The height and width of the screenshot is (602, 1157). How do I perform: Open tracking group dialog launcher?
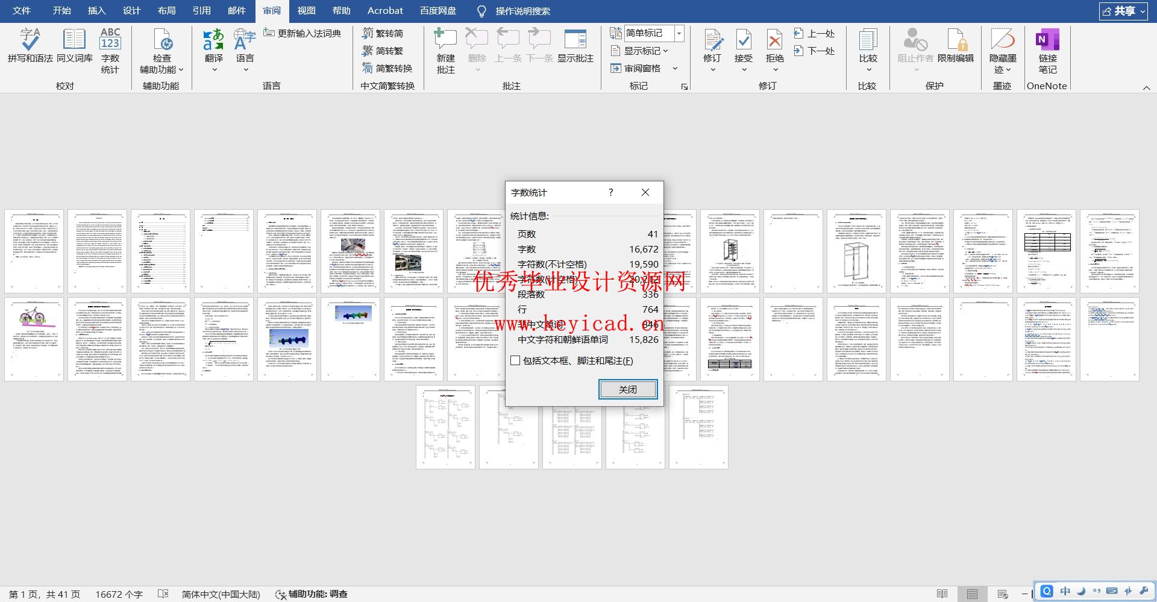(685, 87)
